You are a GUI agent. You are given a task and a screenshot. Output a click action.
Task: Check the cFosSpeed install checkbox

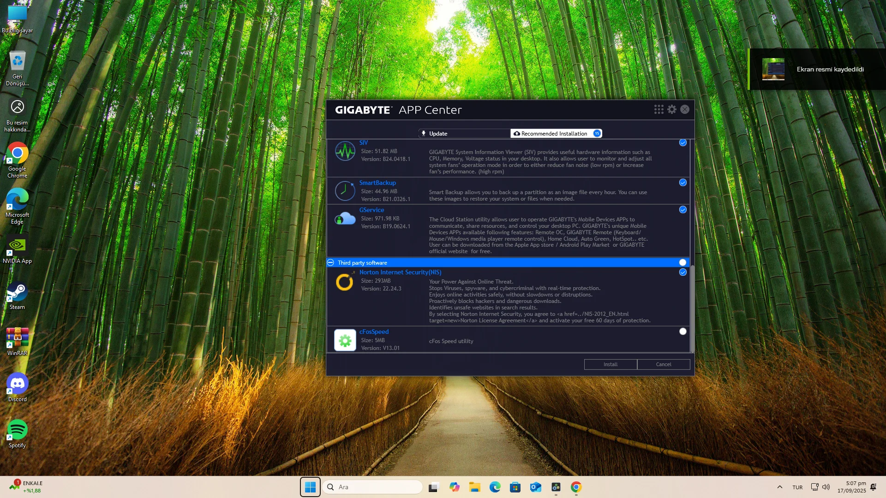tap(682, 332)
